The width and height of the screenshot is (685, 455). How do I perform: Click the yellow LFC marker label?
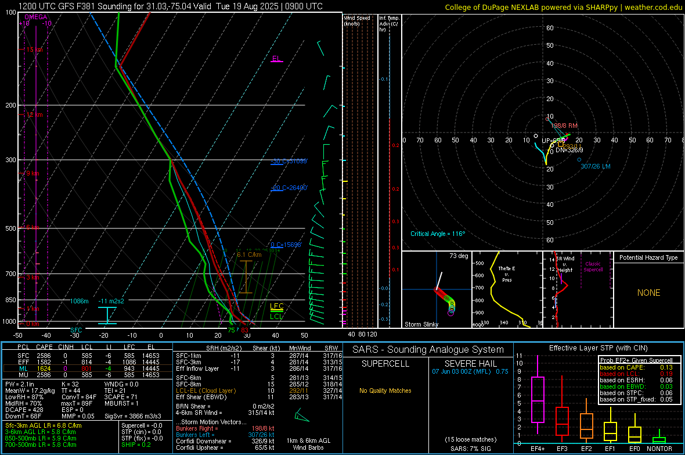click(x=276, y=306)
